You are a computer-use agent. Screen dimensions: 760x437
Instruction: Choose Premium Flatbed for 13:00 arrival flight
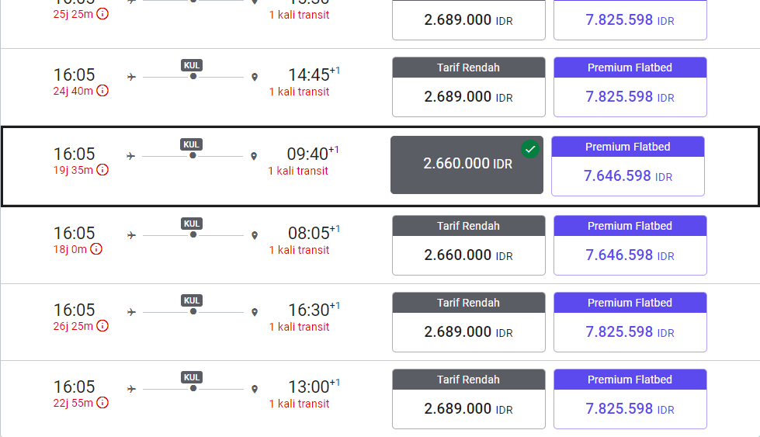coord(630,399)
